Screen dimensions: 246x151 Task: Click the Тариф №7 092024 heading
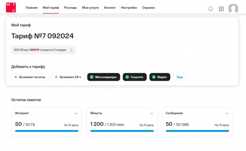pos(42,36)
